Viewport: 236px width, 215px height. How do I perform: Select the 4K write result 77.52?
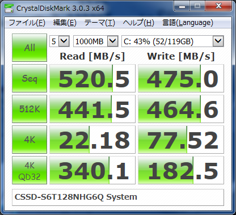[x=181, y=140]
